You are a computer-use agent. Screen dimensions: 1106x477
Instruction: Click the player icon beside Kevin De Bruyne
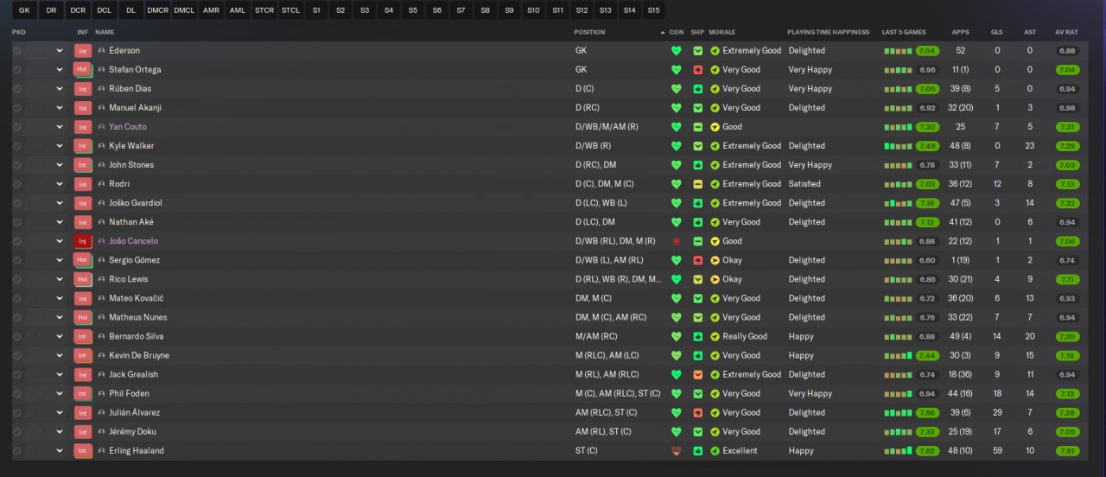101,356
